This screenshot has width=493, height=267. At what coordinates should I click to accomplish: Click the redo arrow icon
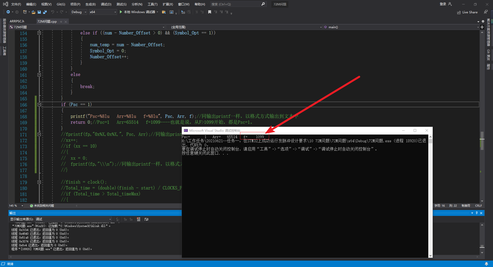point(62,12)
